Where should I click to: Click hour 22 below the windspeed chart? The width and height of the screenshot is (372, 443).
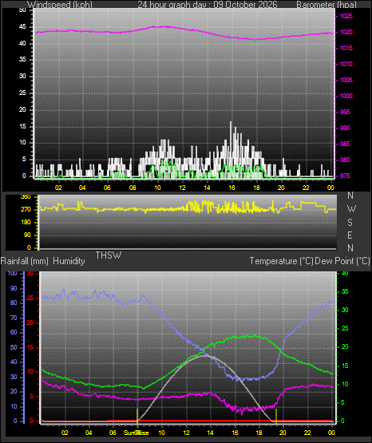pos(306,188)
